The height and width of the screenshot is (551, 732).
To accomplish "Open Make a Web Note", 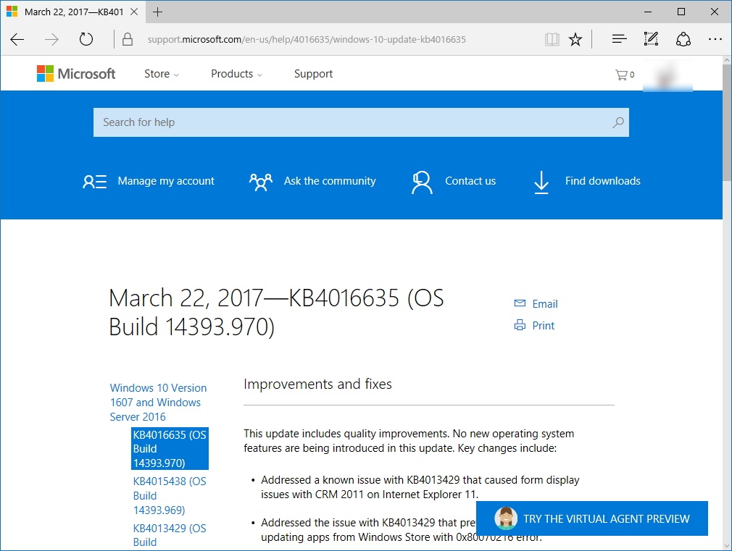I will tap(650, 39).
